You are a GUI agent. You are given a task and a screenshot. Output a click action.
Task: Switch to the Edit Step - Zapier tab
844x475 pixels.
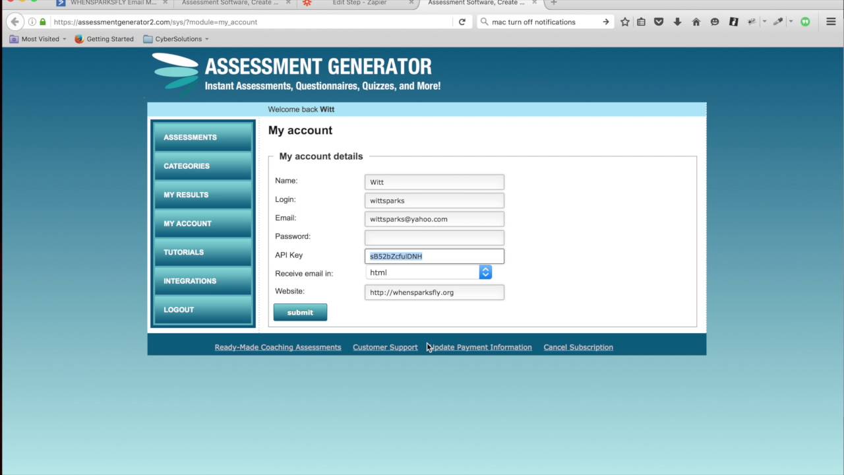click(x=359, y=3)
